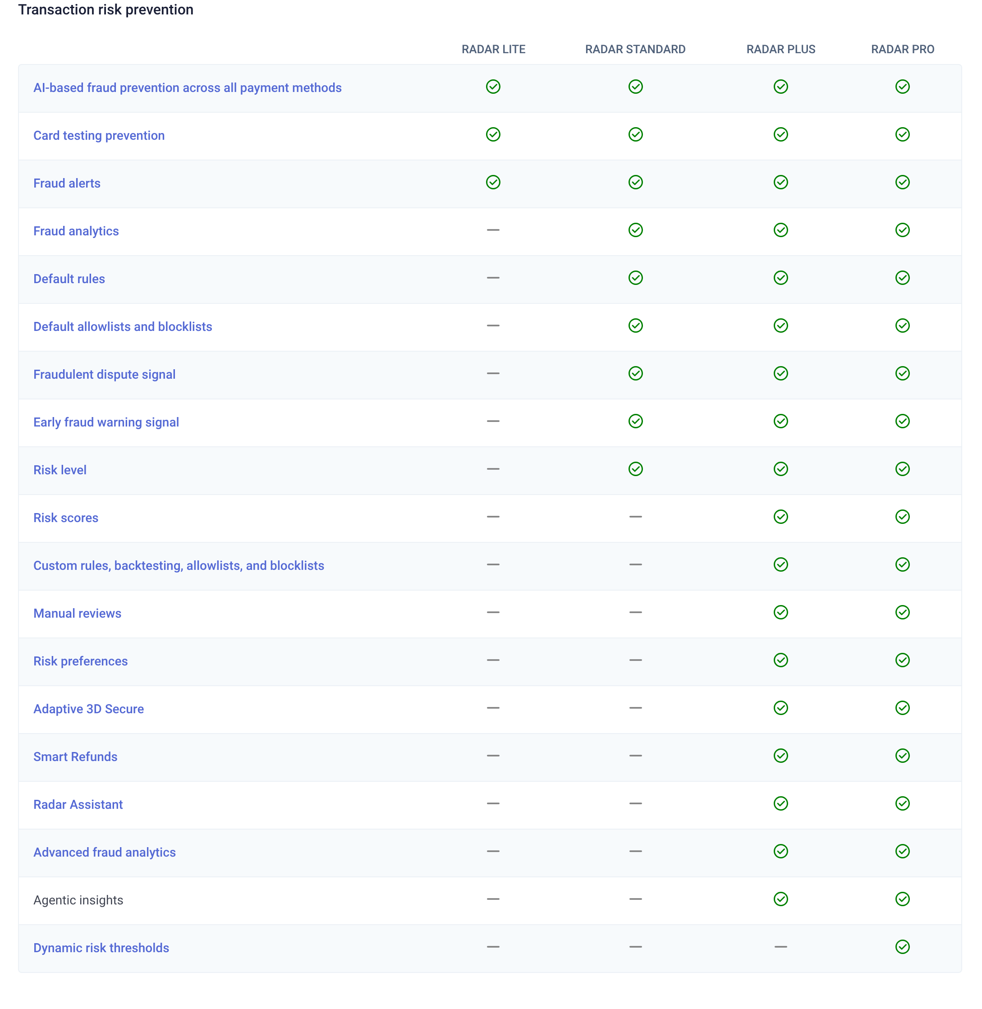Click Radar Lite checkmark for Fraud alerts
Screen dimensions: 982x1009
(493, 183)
